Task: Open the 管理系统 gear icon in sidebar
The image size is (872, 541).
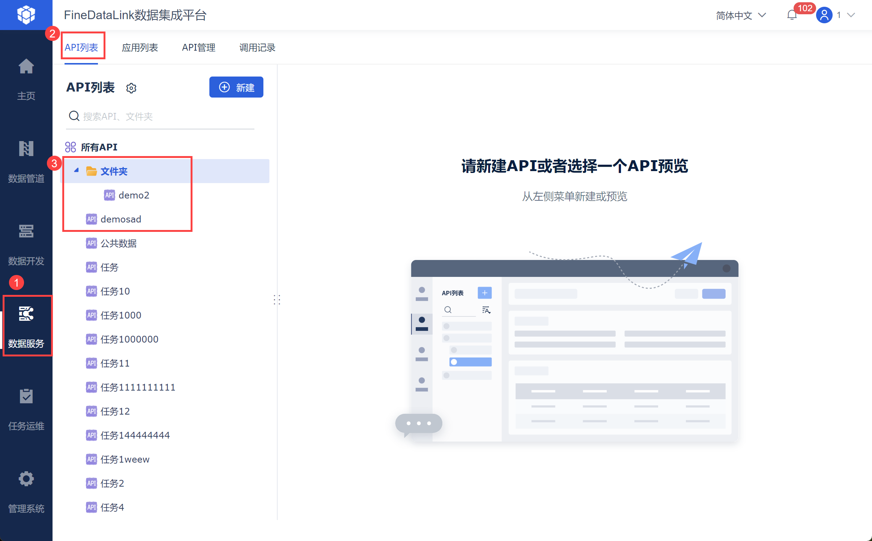Action: 26,479
